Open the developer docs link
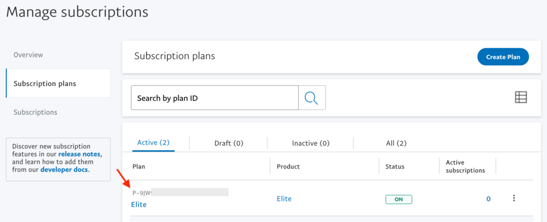The height and width of the screenshot is (222, 547). coord(64,170)
